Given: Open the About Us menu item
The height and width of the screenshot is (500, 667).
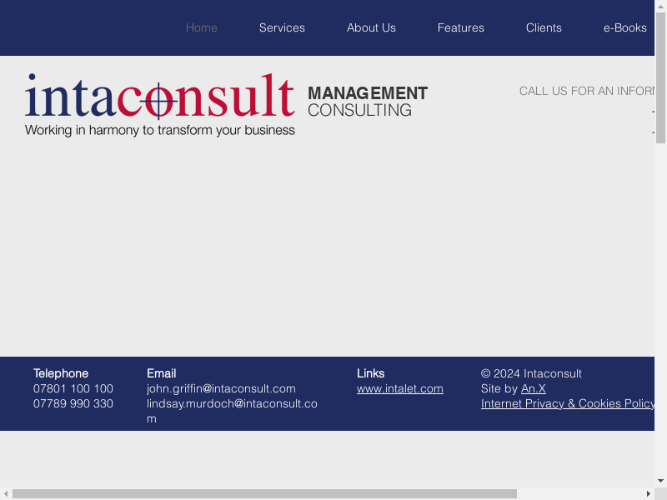Looking at the screenshot, I should click(371, 27).
